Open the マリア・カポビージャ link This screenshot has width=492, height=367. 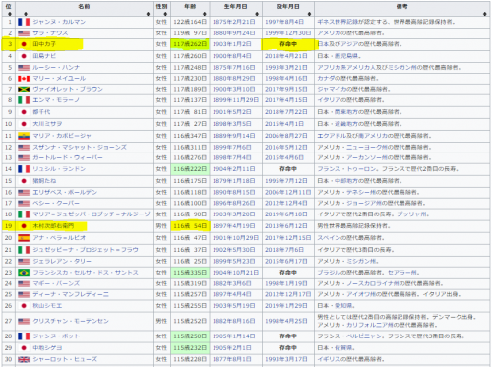coord(62,136)
